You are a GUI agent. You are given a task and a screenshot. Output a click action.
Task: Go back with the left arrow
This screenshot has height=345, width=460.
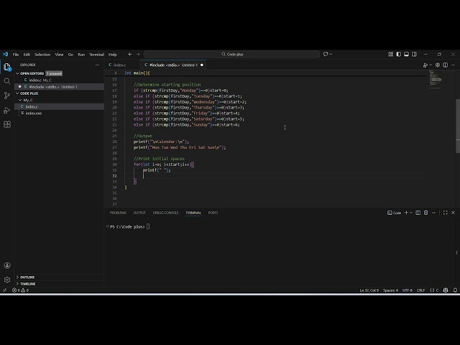click(x=130, y=55)
